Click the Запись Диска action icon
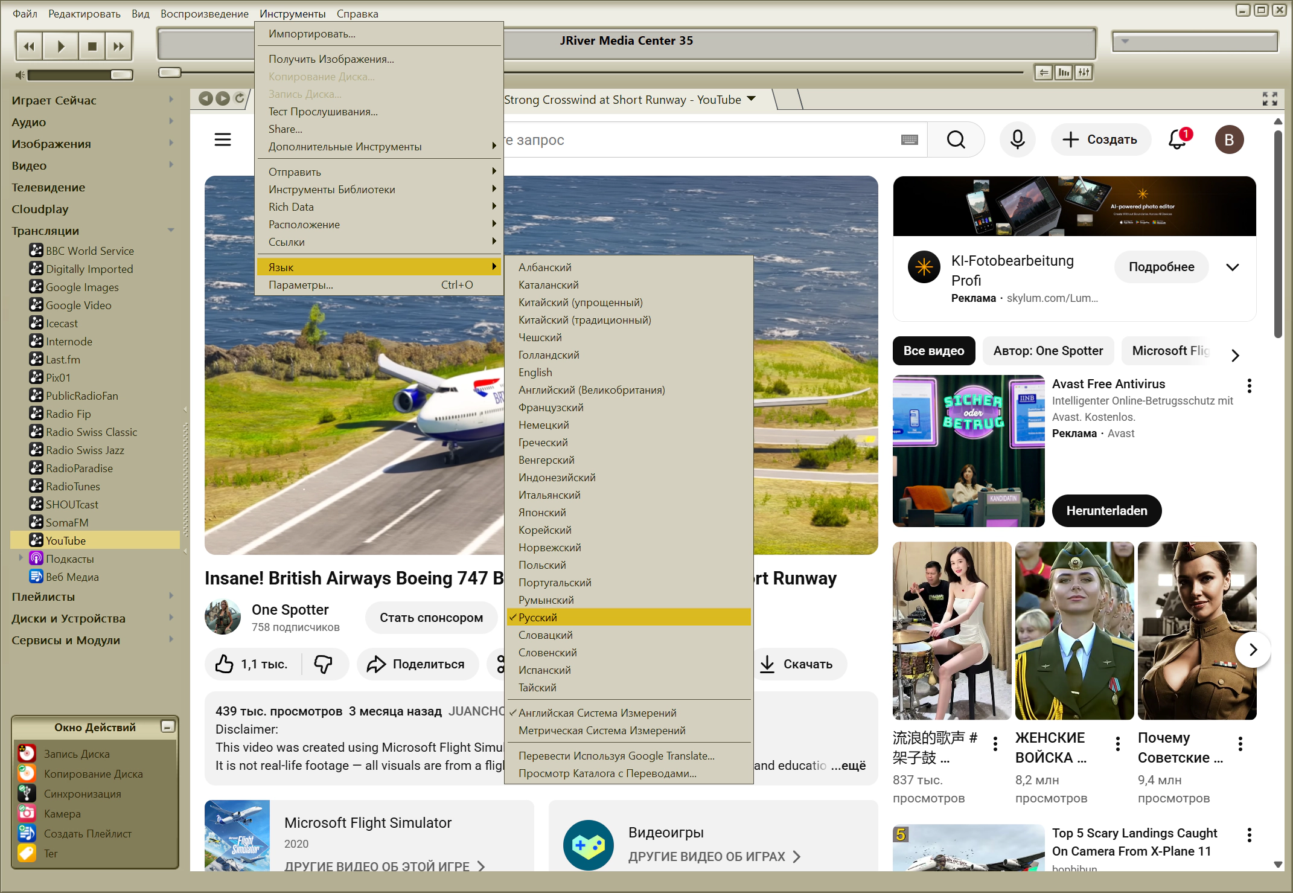The image size is (1293, 893). pos(27,754)
